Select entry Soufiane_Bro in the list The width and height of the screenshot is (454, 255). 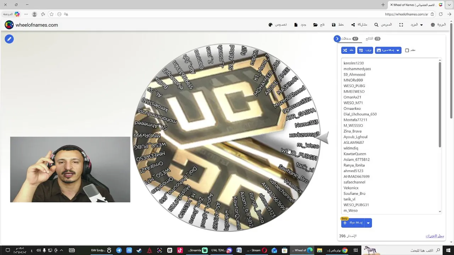tap(354, 193)
